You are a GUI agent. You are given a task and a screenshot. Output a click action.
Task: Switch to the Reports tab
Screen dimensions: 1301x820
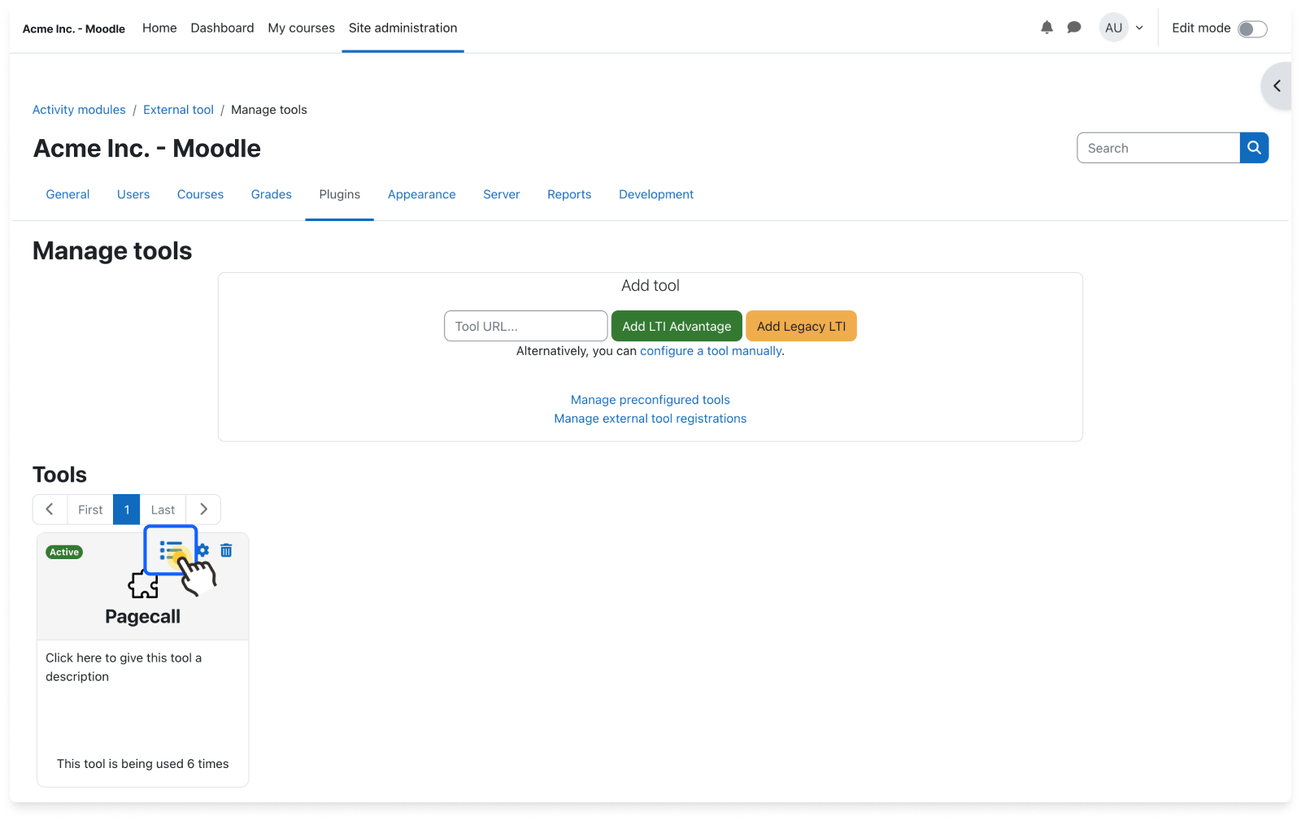(x=569, y=194)
